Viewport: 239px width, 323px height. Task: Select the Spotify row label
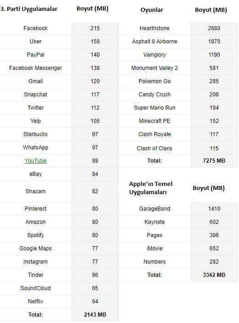36,235
